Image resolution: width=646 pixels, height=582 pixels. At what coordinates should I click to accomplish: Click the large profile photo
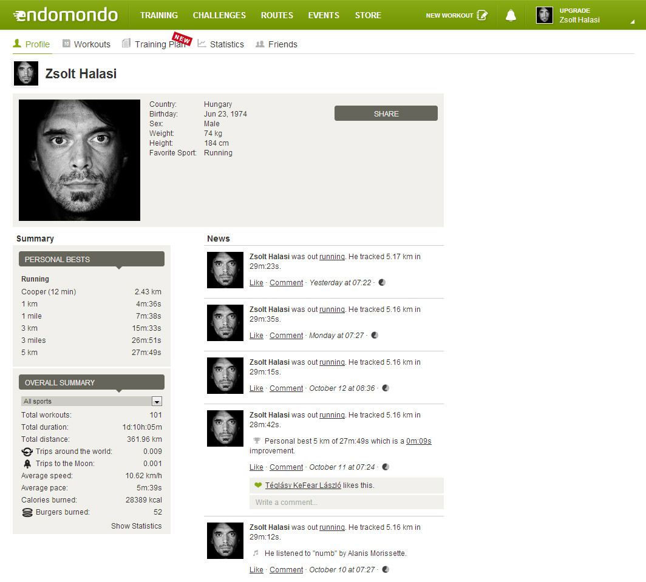(x=80, y=160)
